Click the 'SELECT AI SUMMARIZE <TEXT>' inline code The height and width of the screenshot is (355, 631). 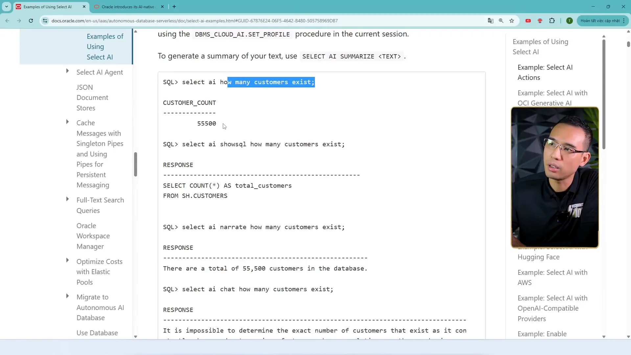pos(351,56)
